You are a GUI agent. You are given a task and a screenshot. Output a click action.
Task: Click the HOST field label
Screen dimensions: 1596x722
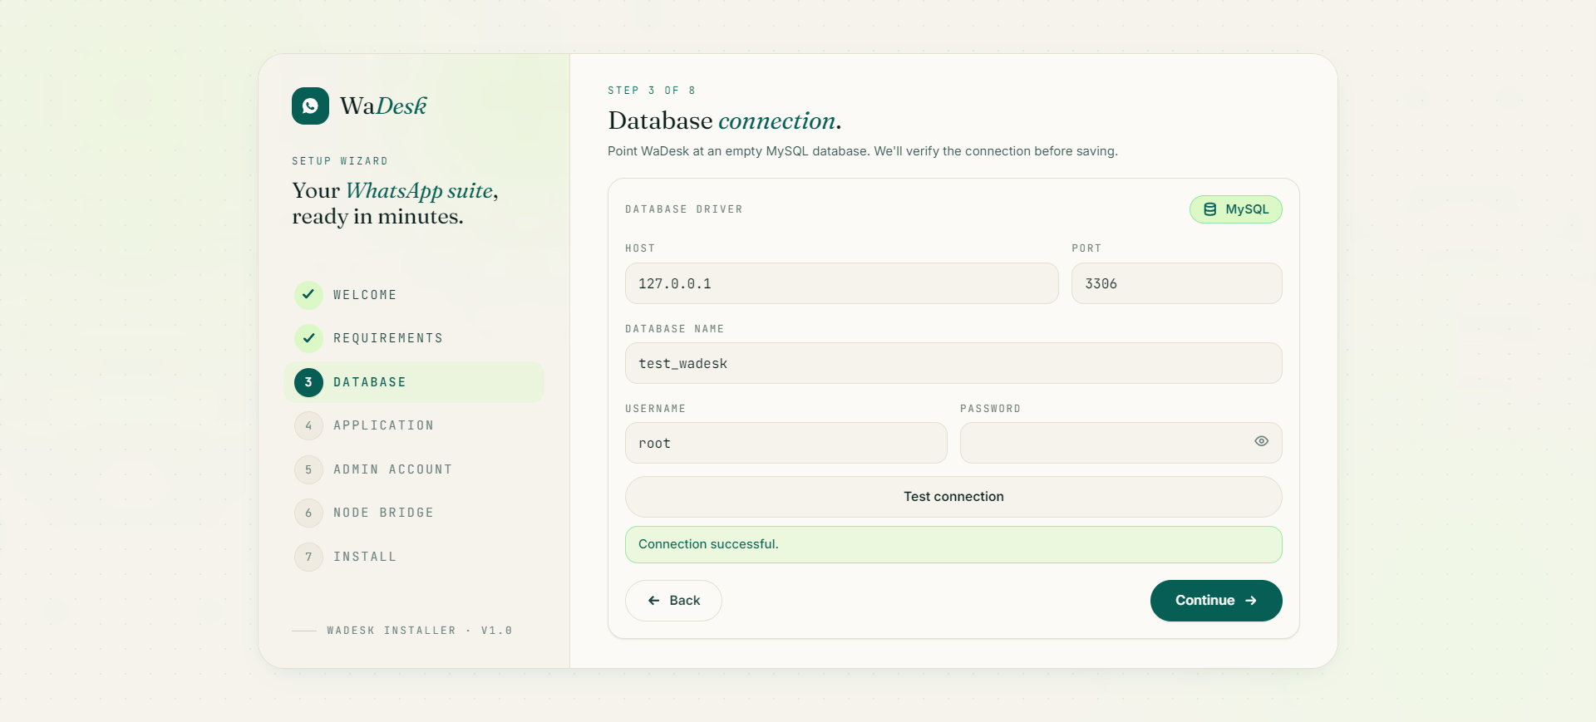(640, 248)
